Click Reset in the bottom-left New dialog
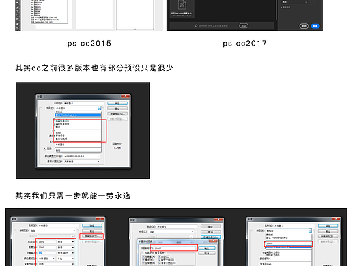 pos(92,231)
